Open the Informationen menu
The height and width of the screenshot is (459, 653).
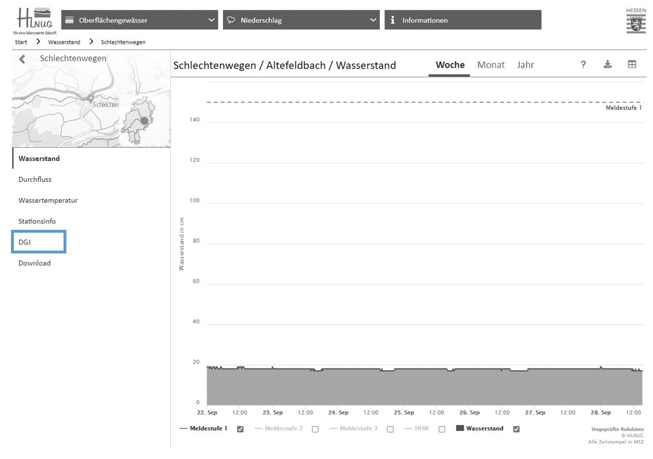[462, 20]
